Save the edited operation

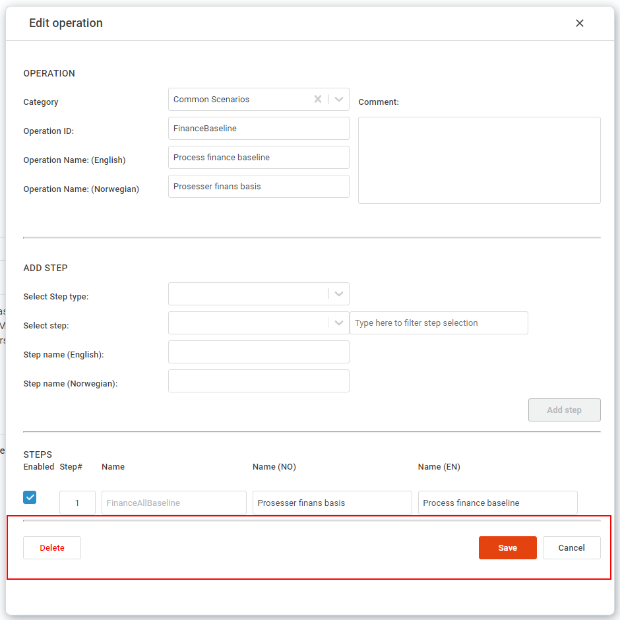coord(507,547)
